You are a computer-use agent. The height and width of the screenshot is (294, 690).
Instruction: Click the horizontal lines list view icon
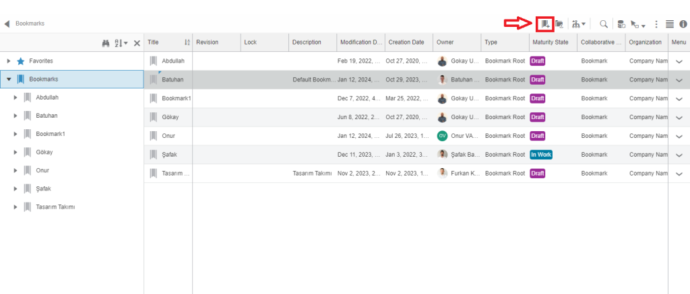pyautogui.click(x=670, y=24)
